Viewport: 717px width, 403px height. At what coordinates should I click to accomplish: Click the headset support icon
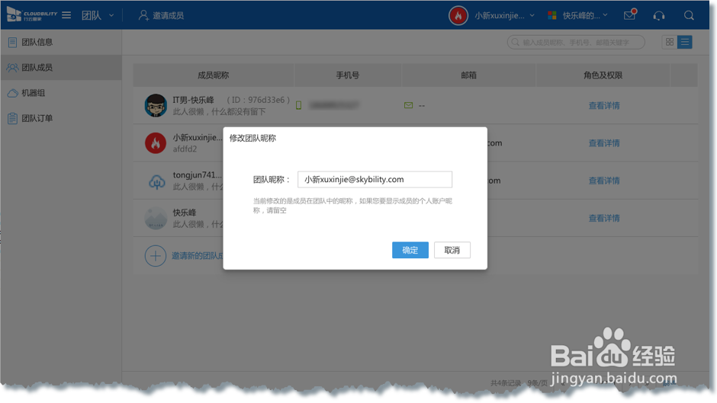(x=659, y=15)
